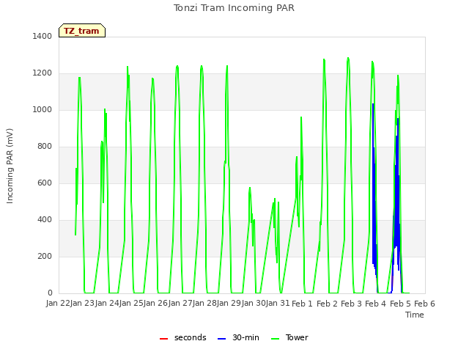Screen dimensions: 469x352
Task: Click the TZ_tram label box
Action: [x=82, y=31]
